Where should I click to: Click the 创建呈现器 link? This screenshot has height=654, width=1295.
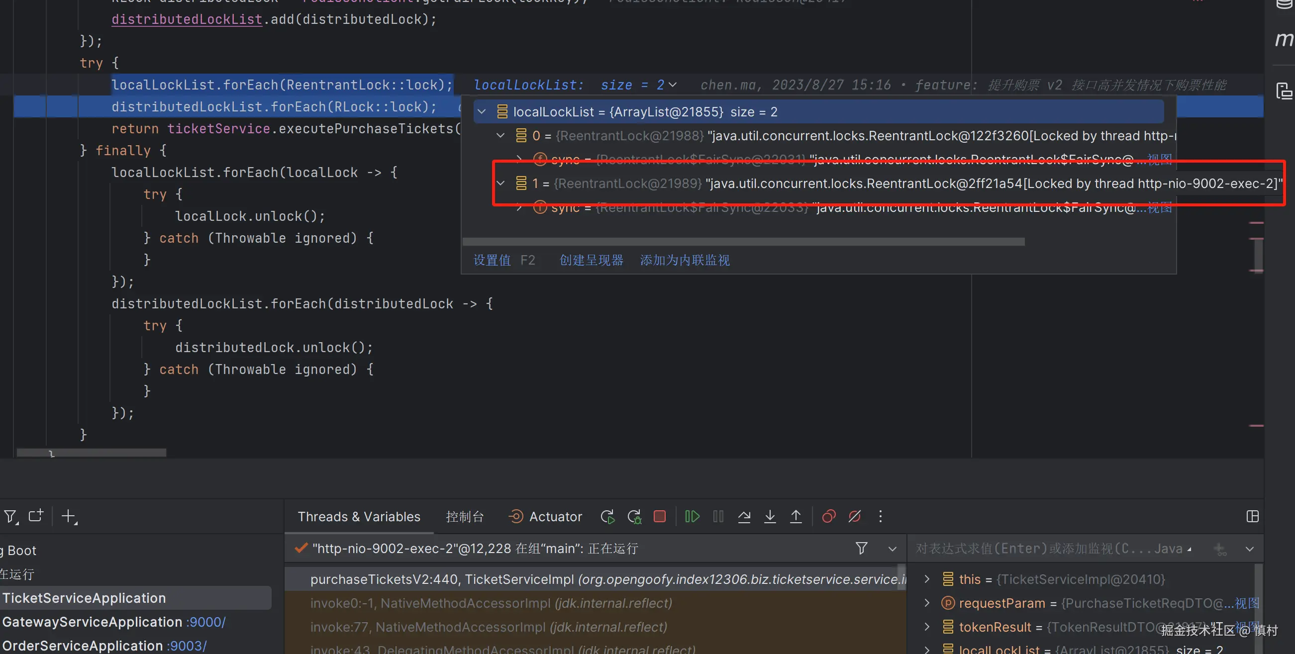coord(591,260)
